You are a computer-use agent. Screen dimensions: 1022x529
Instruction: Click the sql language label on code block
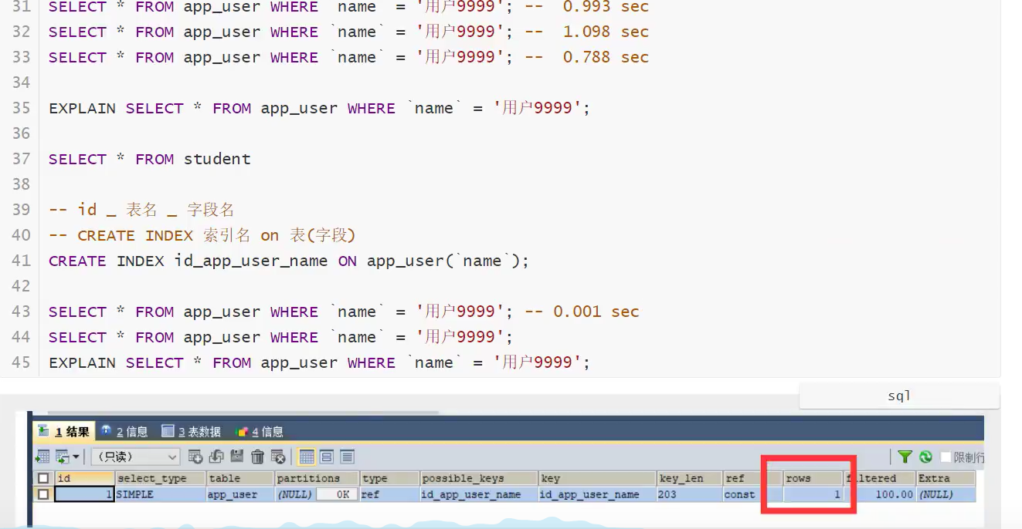pos(899,396)
